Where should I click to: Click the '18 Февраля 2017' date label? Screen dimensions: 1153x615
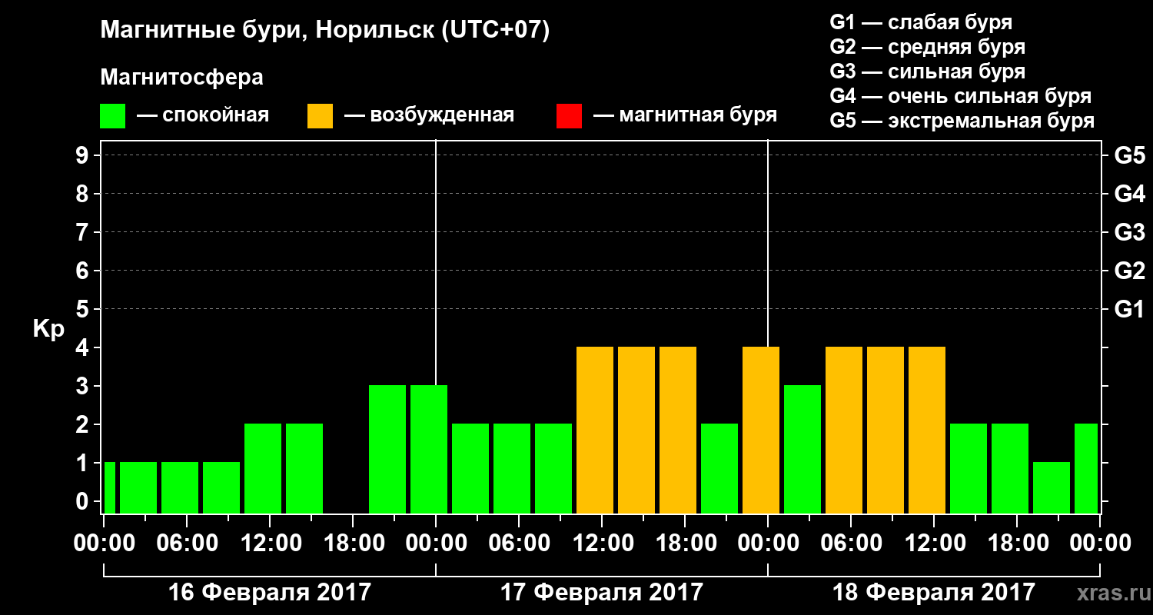[934, 593]
